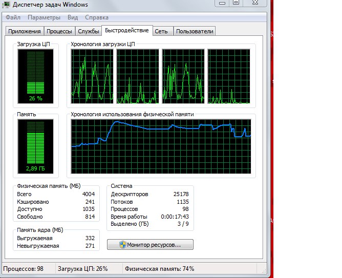This screenshot has width=342, height=278.
Task: Click the Память ядра (МБ) group label
Action: tap(40, 230)
